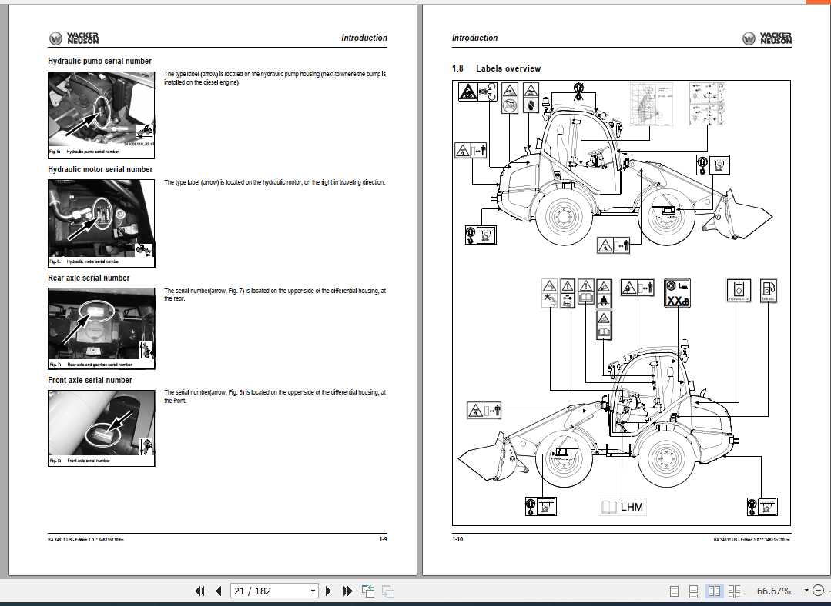Go to the previous page
Viewport: 831px width, 606px height.
(217, 591)
